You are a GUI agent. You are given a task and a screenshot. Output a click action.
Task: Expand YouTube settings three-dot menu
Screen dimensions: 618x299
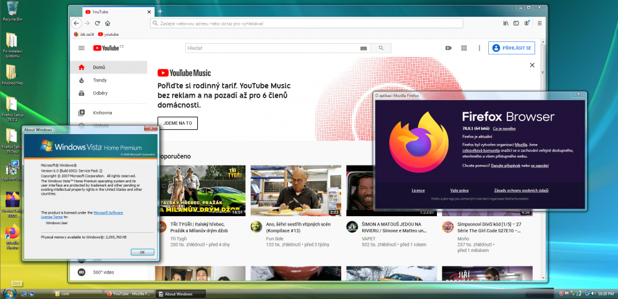478,48
